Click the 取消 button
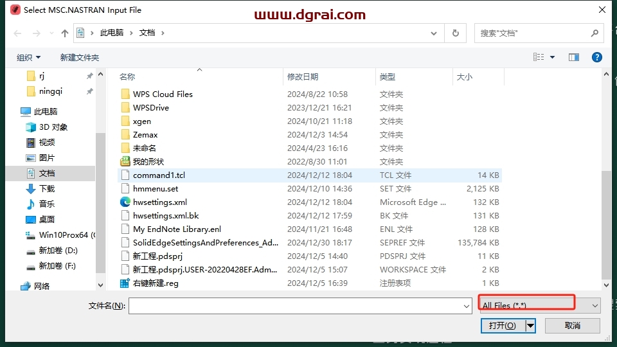Image resolution: width=617 pixels, height=347 pixels. click(x=573, y=325)
